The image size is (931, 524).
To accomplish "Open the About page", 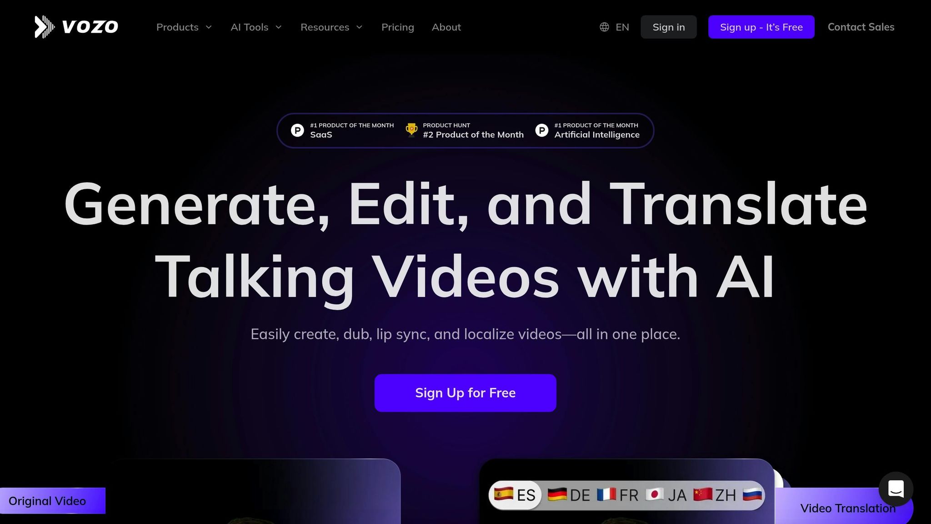I will click(446, 27).
